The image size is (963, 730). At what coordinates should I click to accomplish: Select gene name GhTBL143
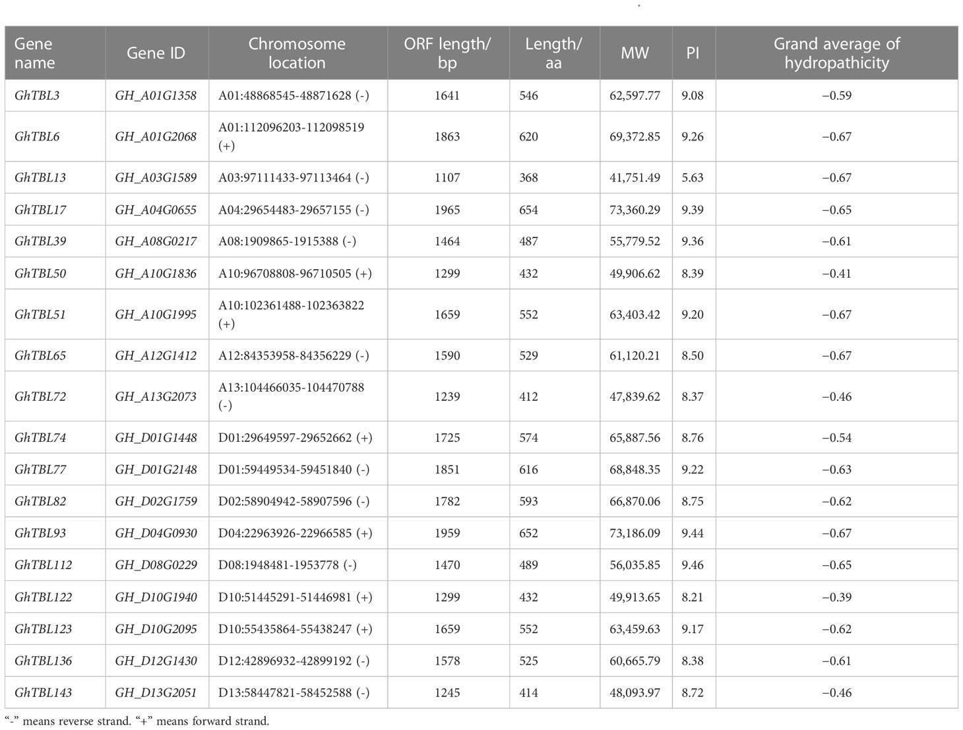[44, 693]
